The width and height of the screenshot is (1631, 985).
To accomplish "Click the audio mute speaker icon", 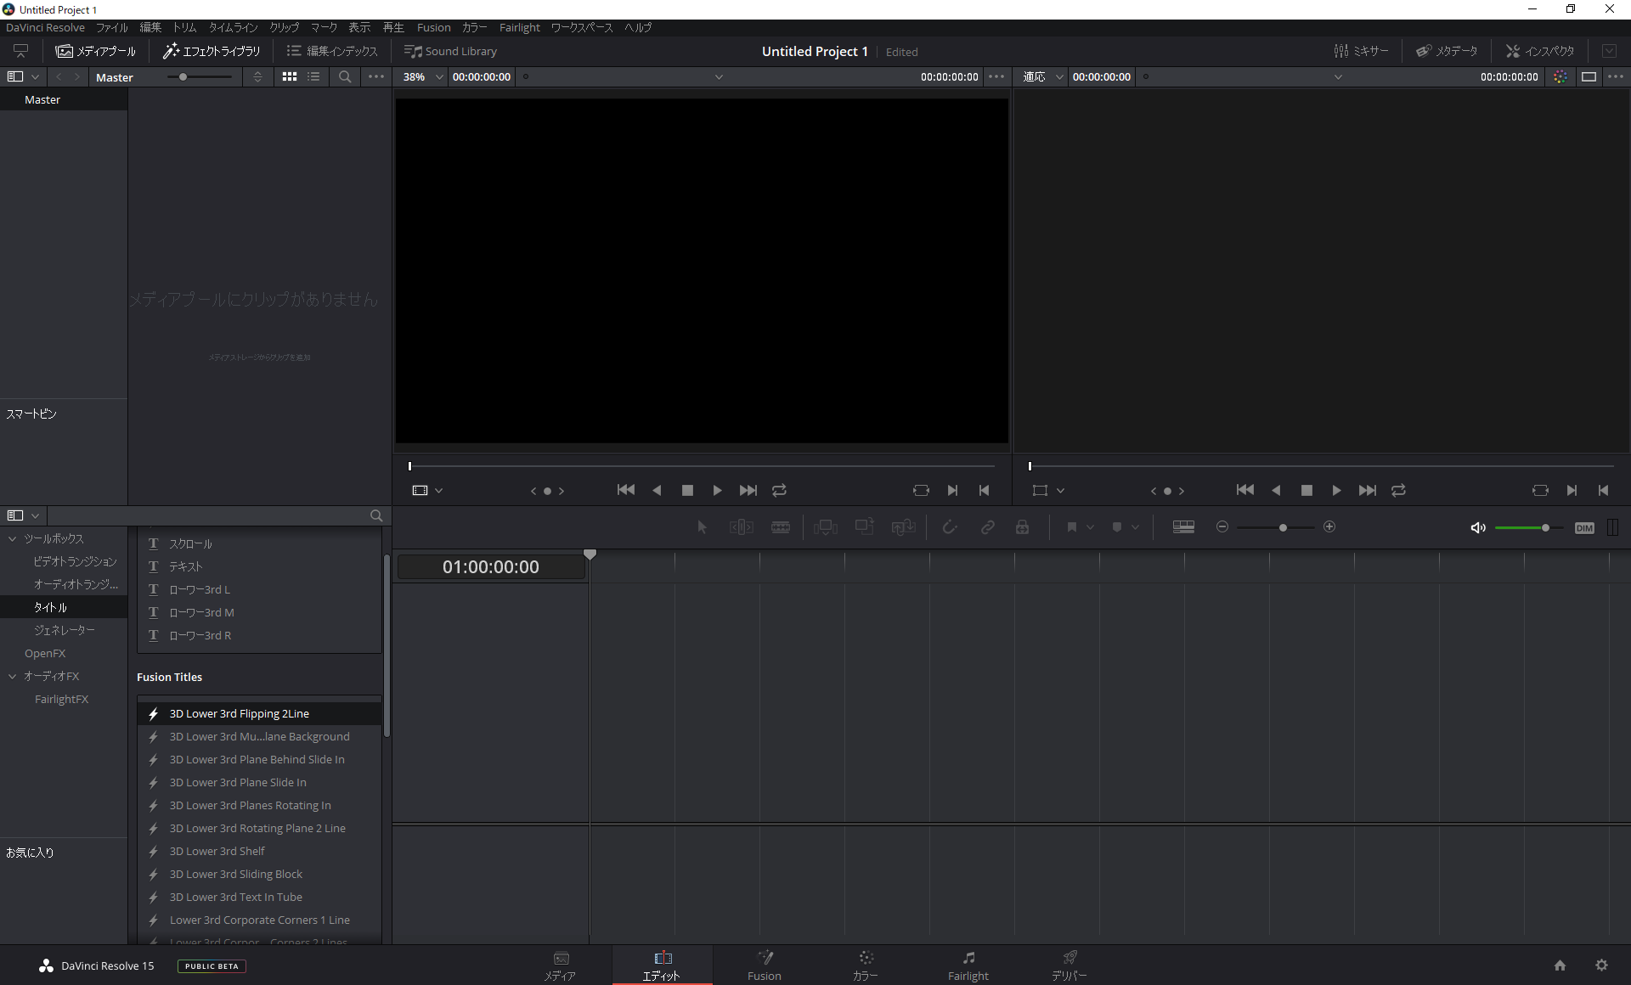I will [1477, 527].
